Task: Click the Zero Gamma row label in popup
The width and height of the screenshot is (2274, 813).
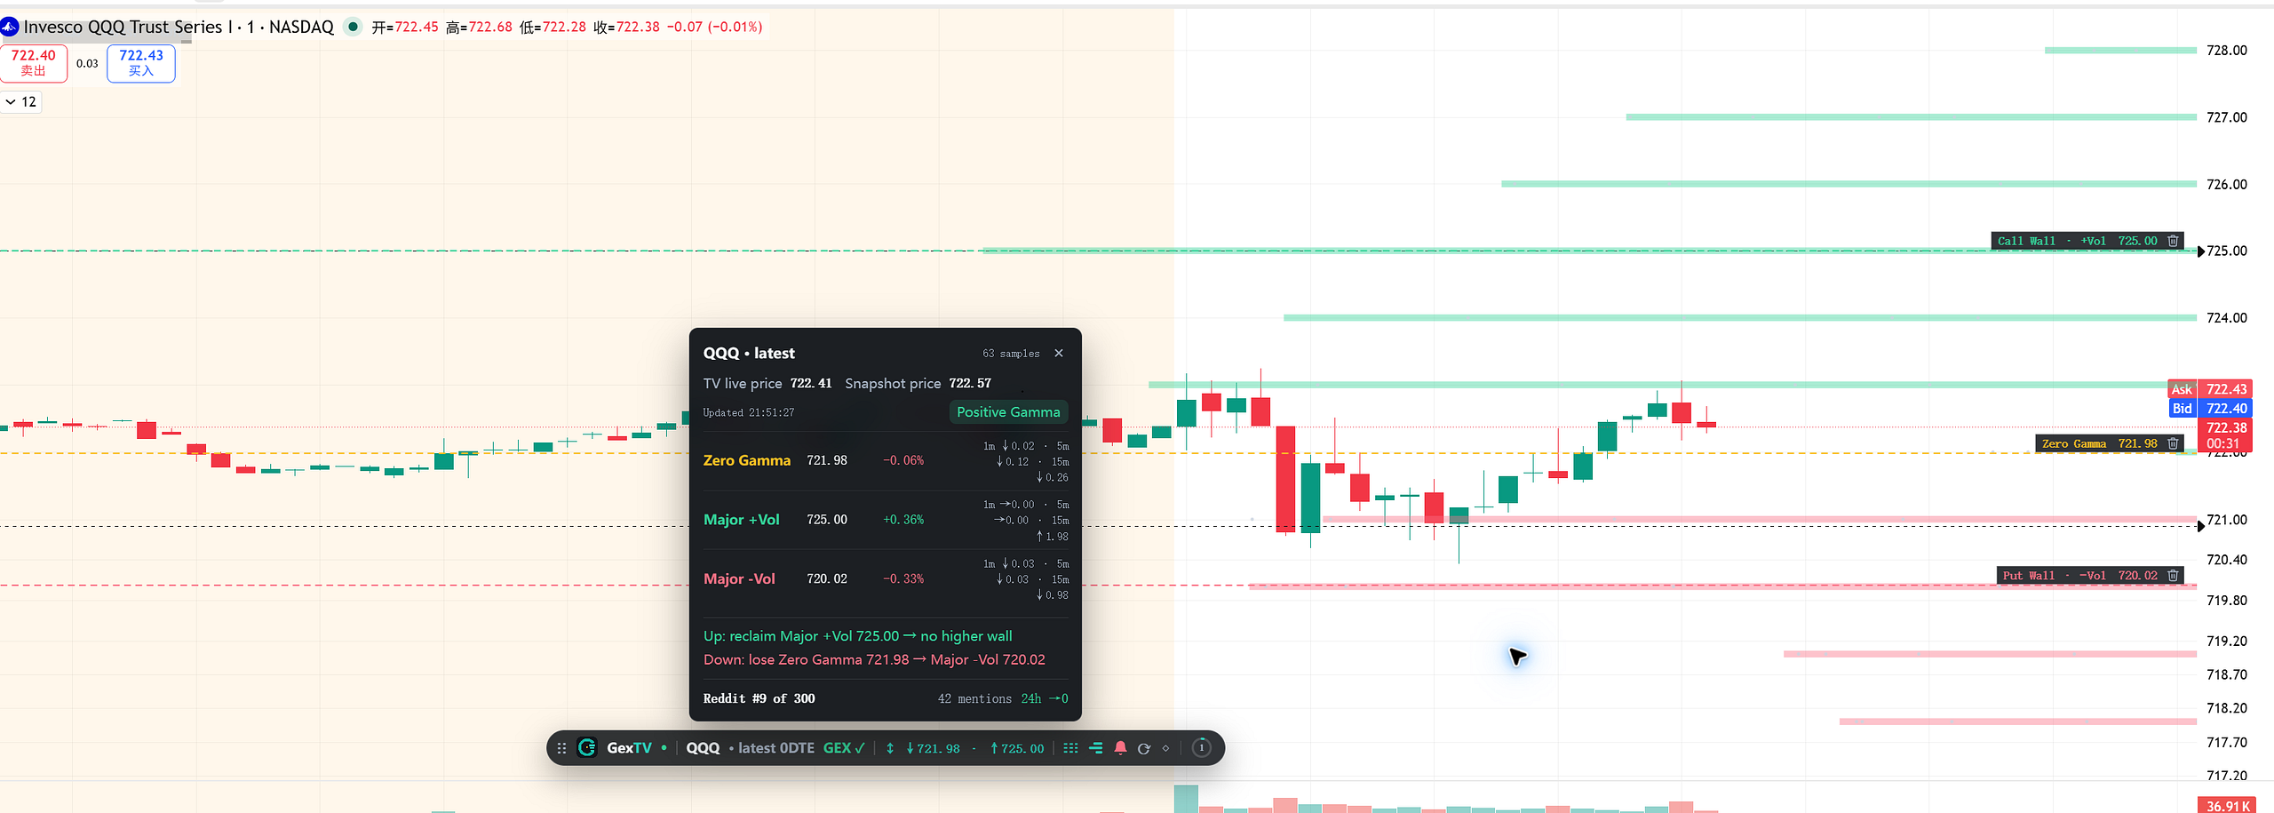Action: 747,460
